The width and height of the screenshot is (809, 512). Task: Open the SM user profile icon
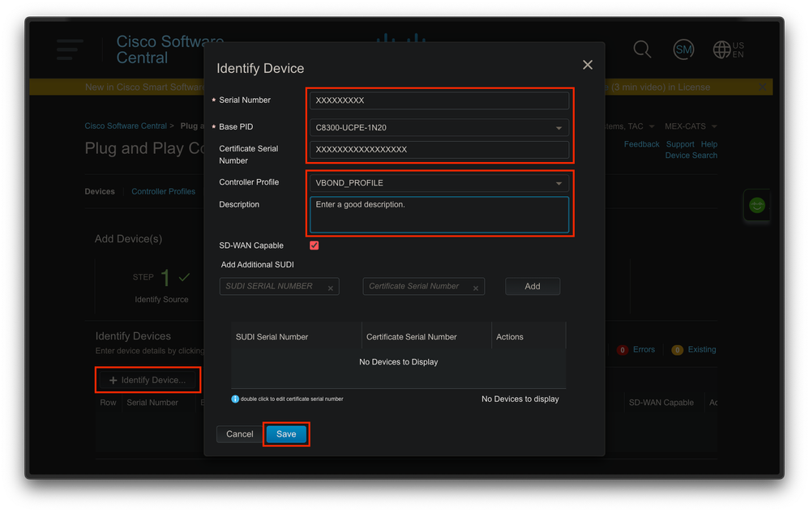pos(683,49)
